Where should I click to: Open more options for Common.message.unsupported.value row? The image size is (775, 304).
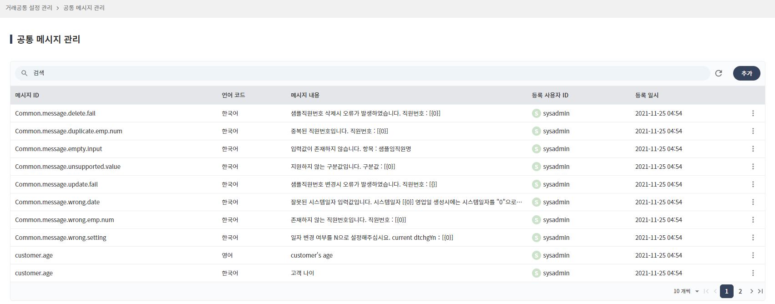[753, 167]
